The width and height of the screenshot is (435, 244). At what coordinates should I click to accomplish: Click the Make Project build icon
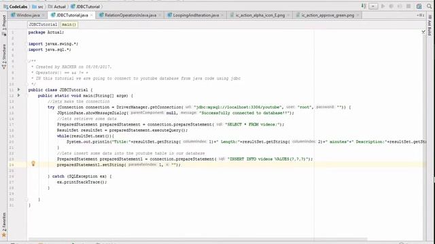[x=364, y=6]
